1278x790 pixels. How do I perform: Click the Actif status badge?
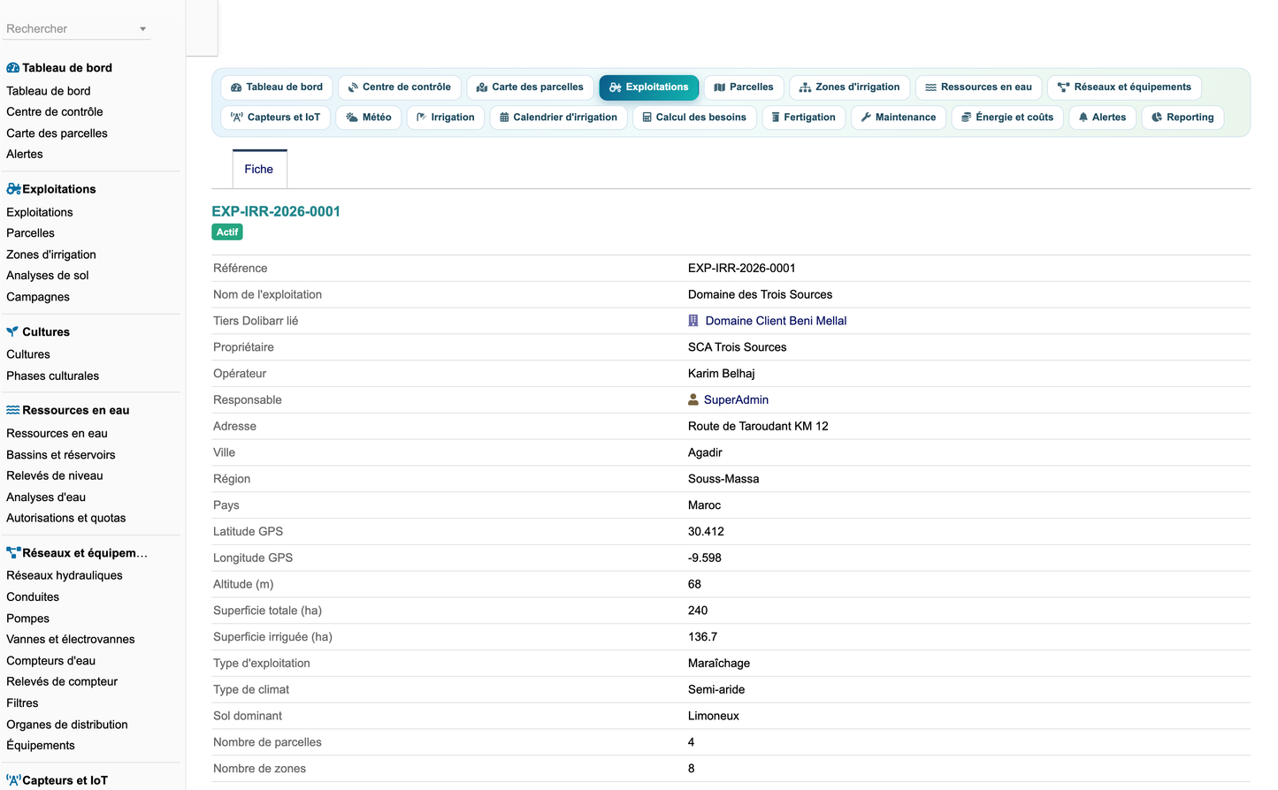coord(227,232)
